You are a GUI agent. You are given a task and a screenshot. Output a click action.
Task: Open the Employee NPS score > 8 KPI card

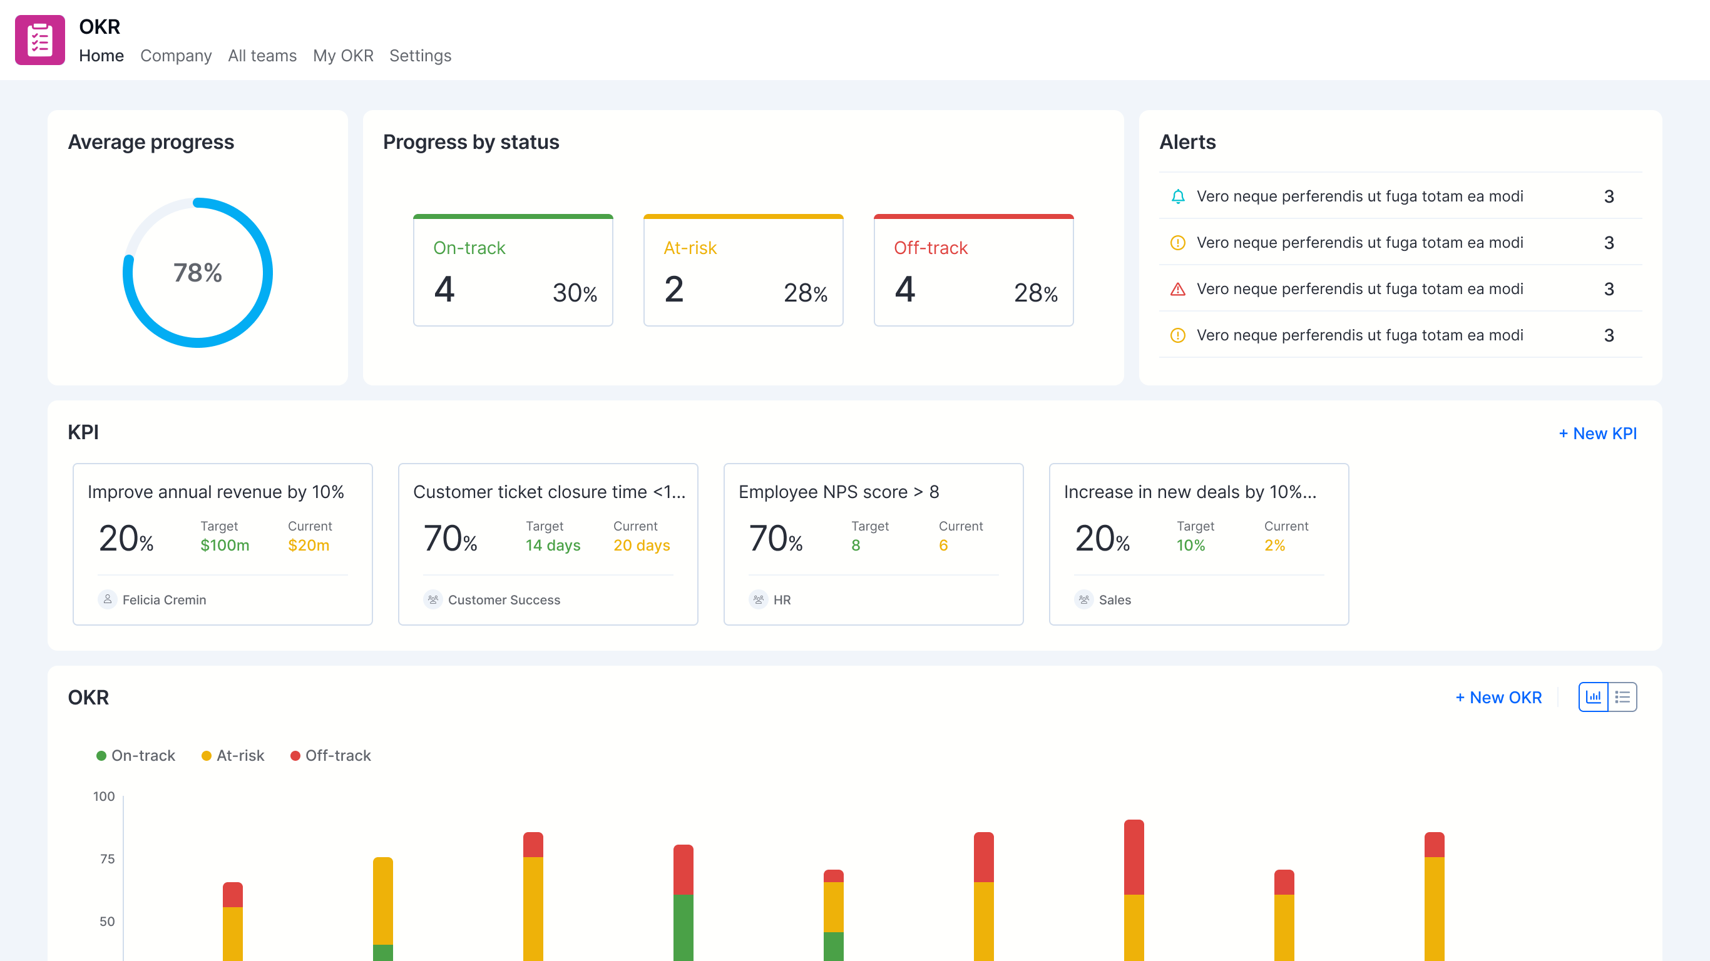point(874,544)
